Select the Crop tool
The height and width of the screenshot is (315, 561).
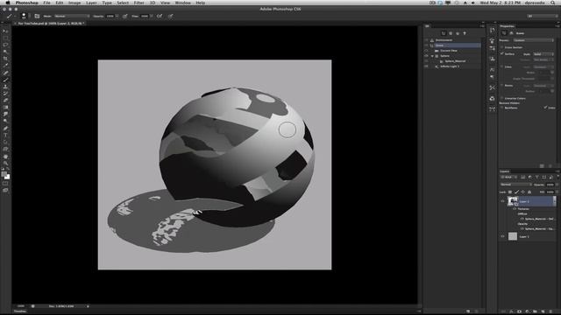pos(5,59)
